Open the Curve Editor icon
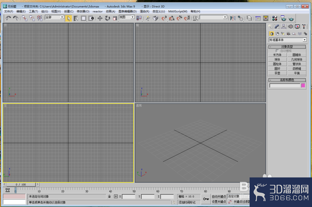The image size is (312, 207). point(258,18)
